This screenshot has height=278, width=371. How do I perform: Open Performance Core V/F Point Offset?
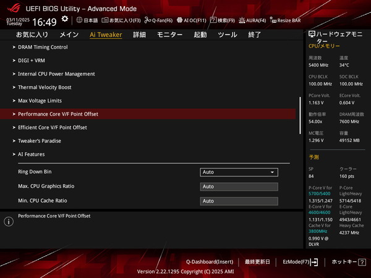pyautogui.click(x=148, y=114)
